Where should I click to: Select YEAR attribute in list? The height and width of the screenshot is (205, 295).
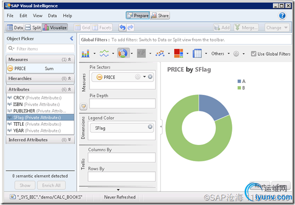pyautogui.click(x=40, y=131)
